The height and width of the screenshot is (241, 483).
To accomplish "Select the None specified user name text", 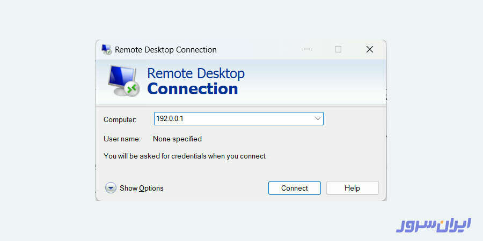I will coord(177,139).
